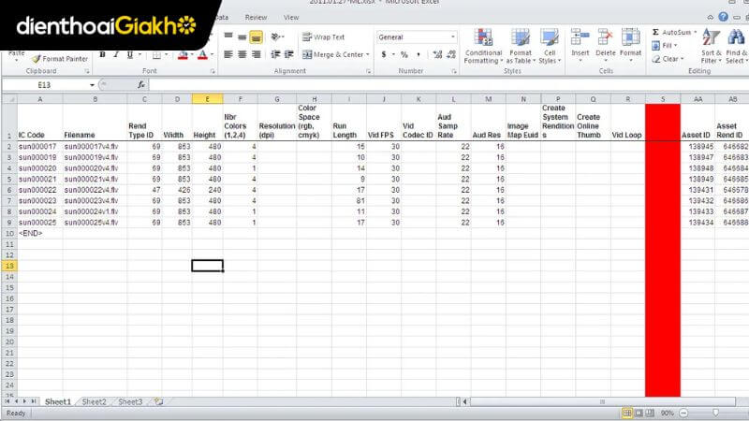This screenshot has height=421, width=749.
Task: Switch to the Sheet1 tab
Action: pyautogui.click(x=57, y=402)
